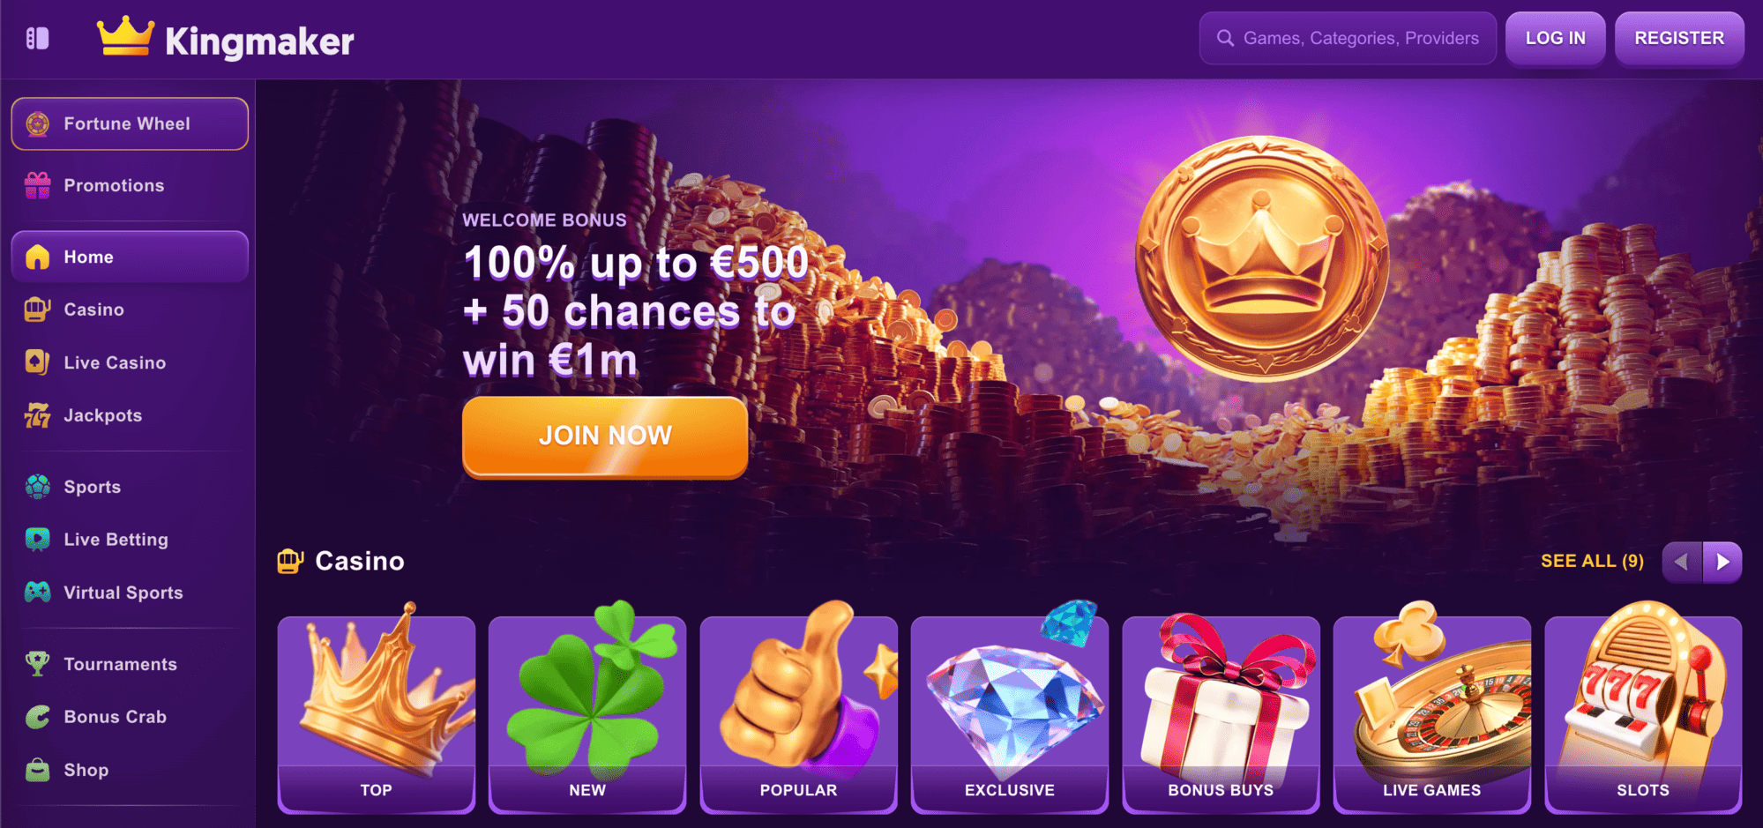Click the Virtual Sports gamepad icon

(38, 593)
